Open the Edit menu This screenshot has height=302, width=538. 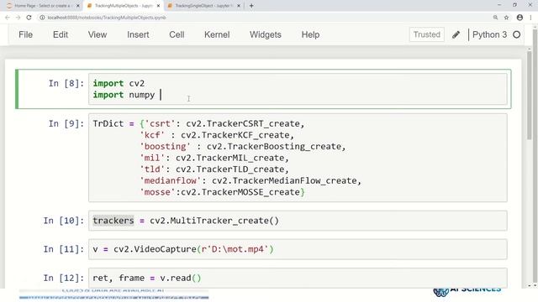pos(61,34)
